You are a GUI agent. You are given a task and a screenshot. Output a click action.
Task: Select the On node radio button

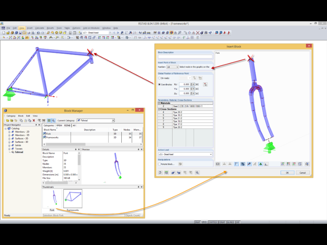pos(159,78)
